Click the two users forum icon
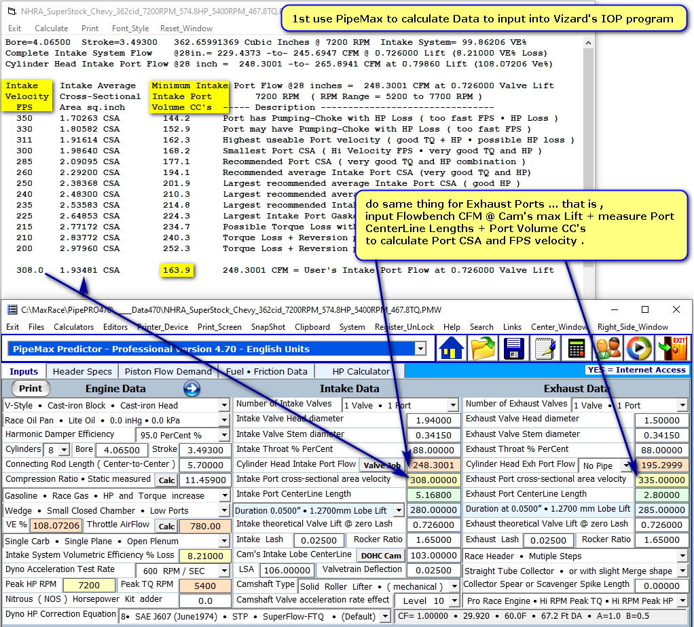 (x=608, y=348)
